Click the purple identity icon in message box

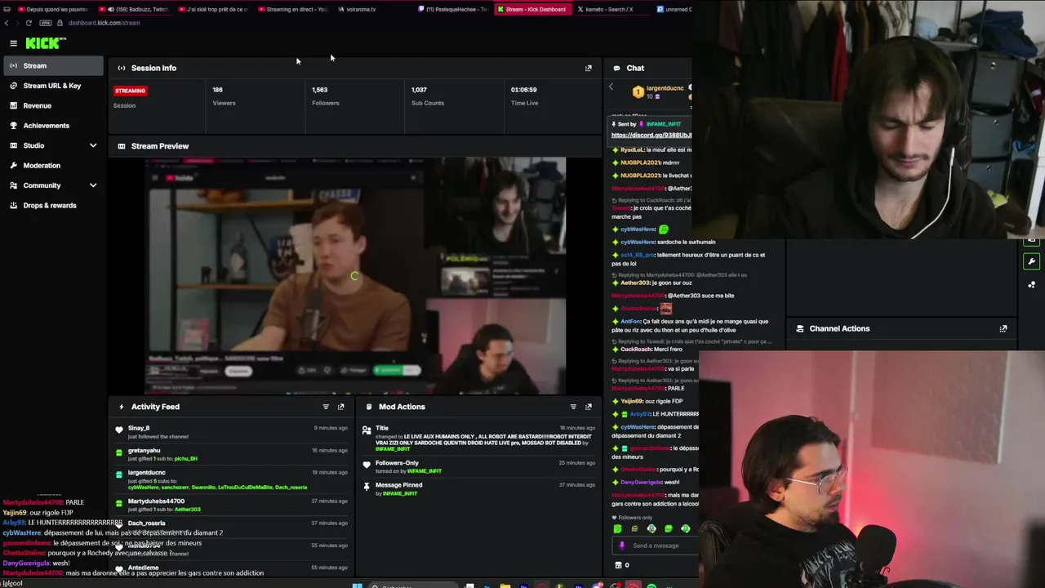click(622, 546)
